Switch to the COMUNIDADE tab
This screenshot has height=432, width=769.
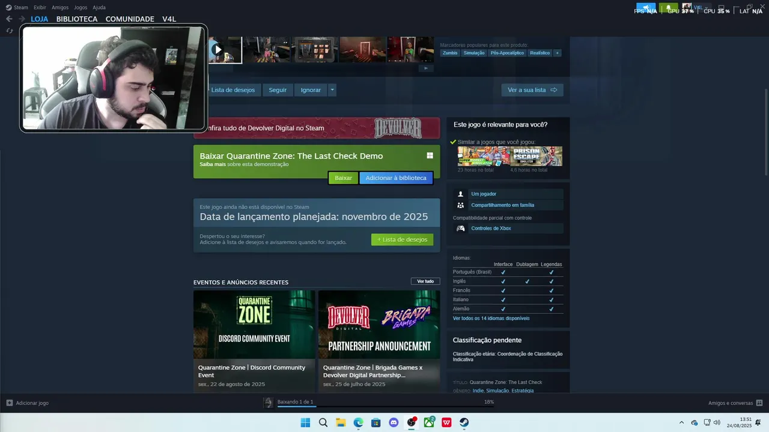130,19
